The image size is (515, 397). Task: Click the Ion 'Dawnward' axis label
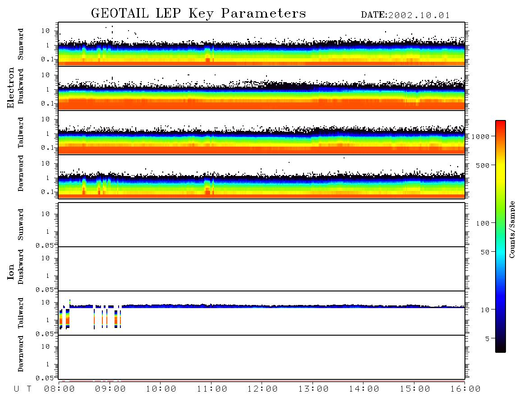tap(21, 354)
